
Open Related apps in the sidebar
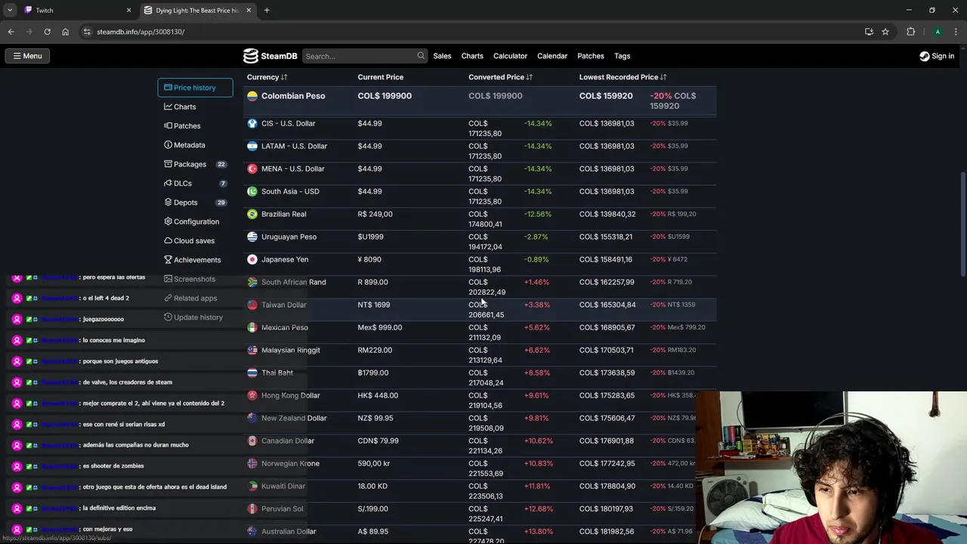pos(195,298)
